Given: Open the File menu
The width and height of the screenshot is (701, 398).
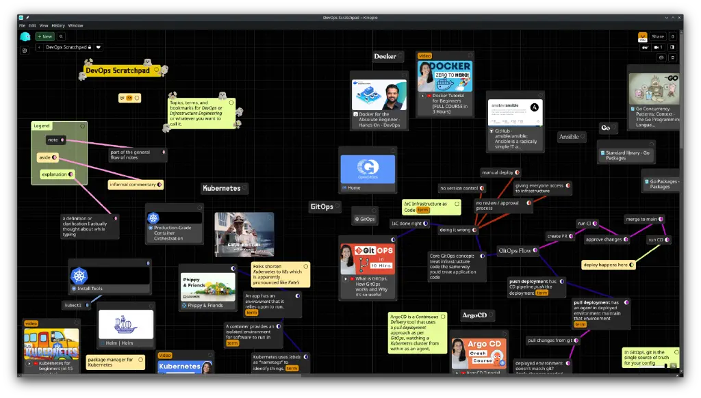Looking at the screenshot, I should [x=22, y=25].
